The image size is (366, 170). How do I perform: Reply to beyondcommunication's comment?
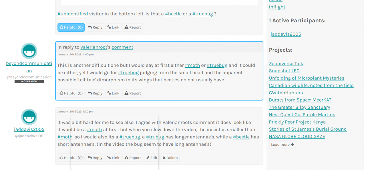(x=95, y=93)
